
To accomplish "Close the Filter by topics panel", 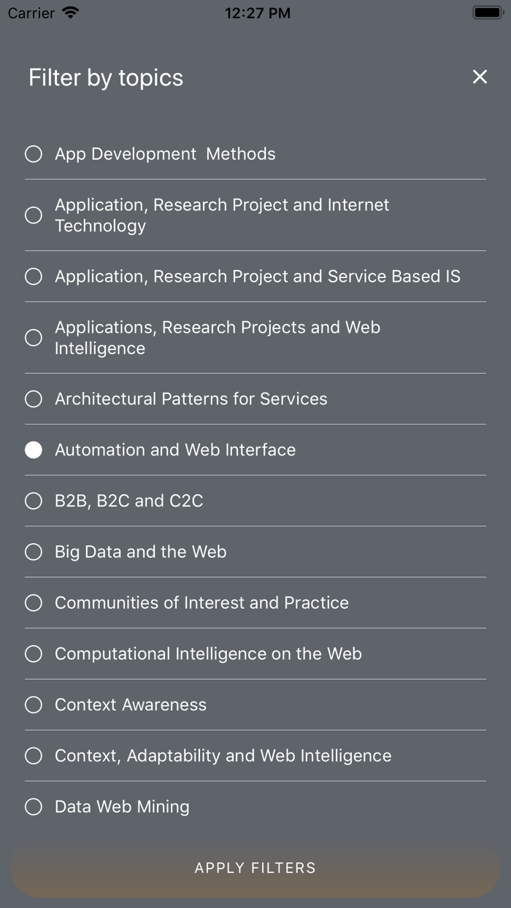I will [480, 77].
